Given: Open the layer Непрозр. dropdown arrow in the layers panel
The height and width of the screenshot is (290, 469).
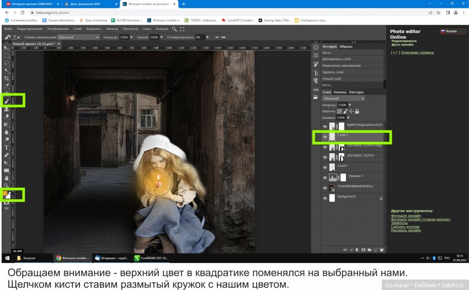Looking at the screenshot, I should [x=350, y=105].
